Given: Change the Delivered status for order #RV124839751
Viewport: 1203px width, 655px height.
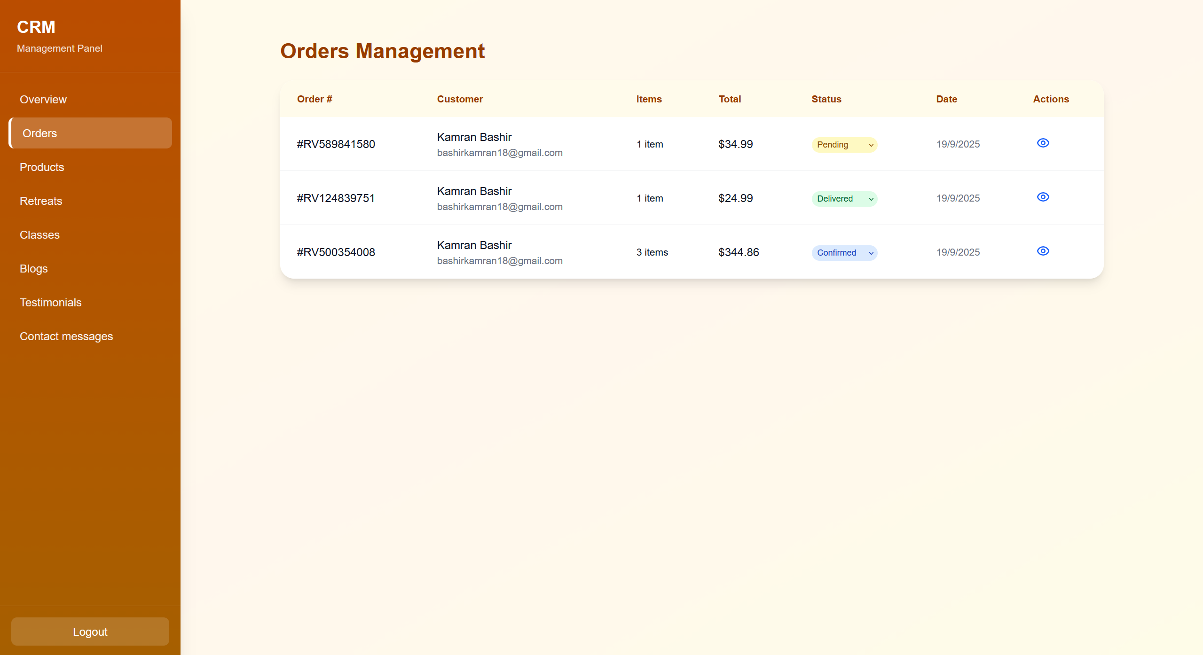Looking at the screenshot, I should point(844,199).
